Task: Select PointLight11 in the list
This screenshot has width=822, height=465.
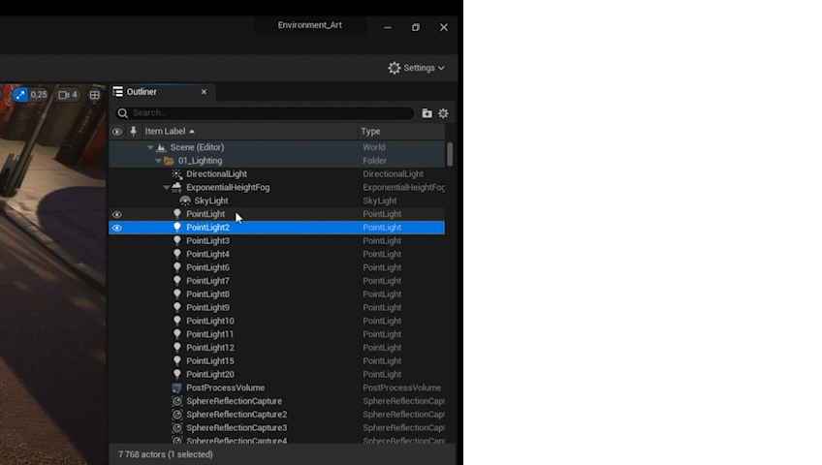Action: point(210,334)
